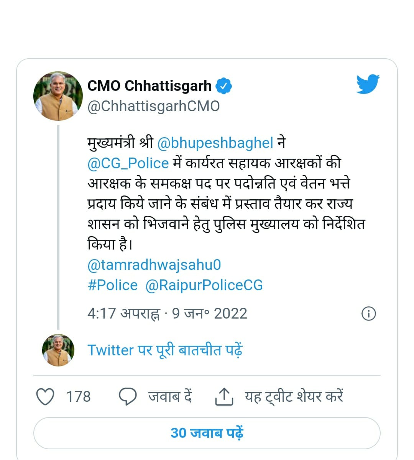Open the @RaipurPoliceCG mention
Screen dimensions: 414x460
click(204, 285)
